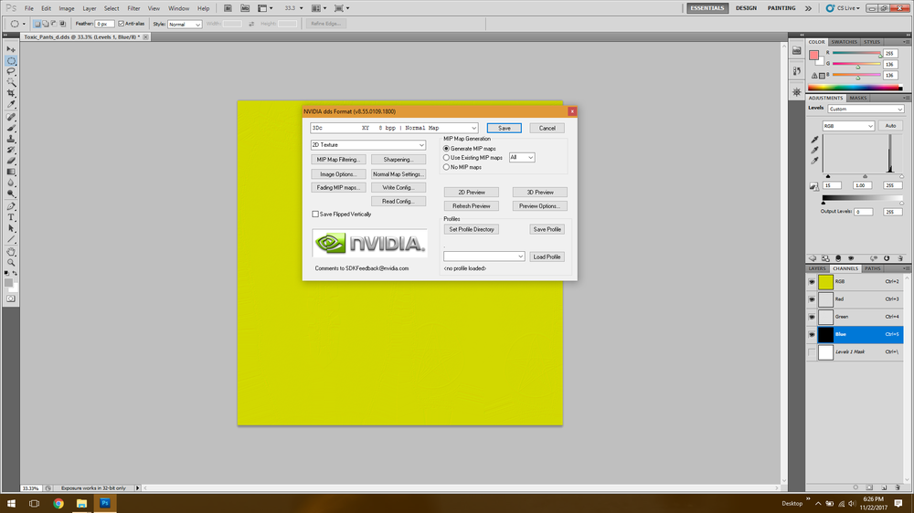Open the zoom level 33.3 dropdown
This screenshot has height=513, width=914.
[301, 8]
